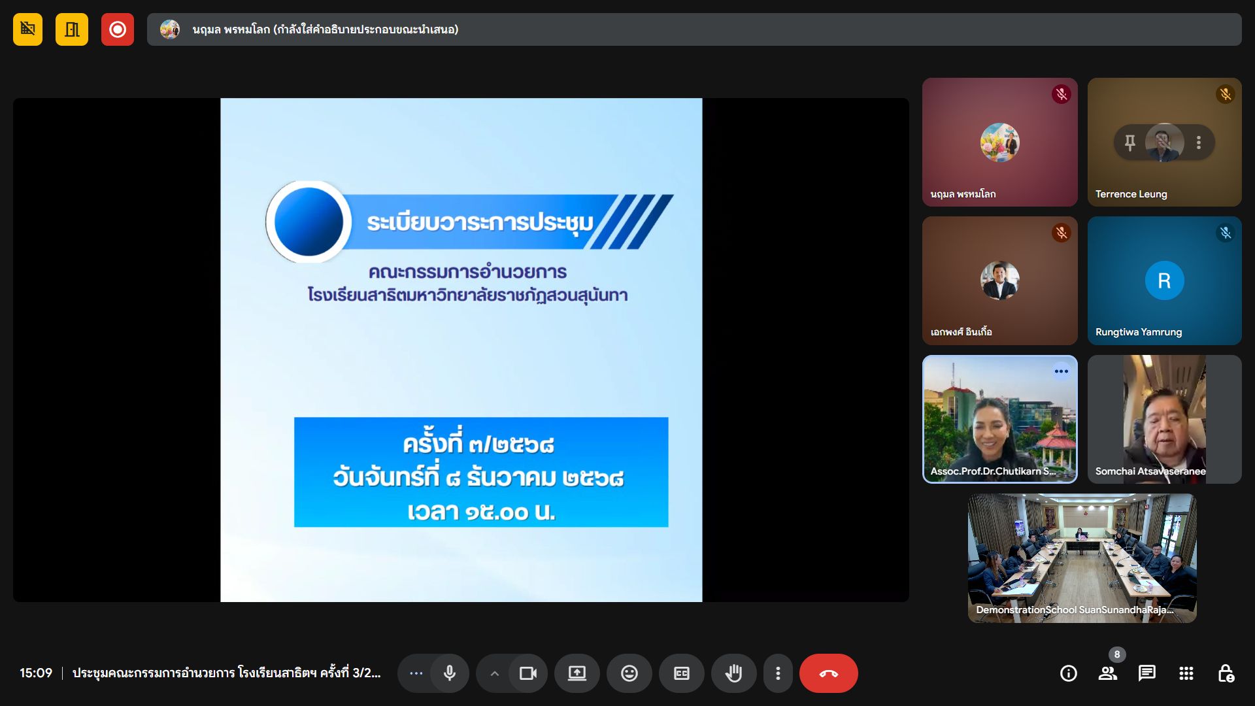Open Terrence Leung tile options menu
The height and width of the screenshot is (706, 1255).
[1198, 143]
